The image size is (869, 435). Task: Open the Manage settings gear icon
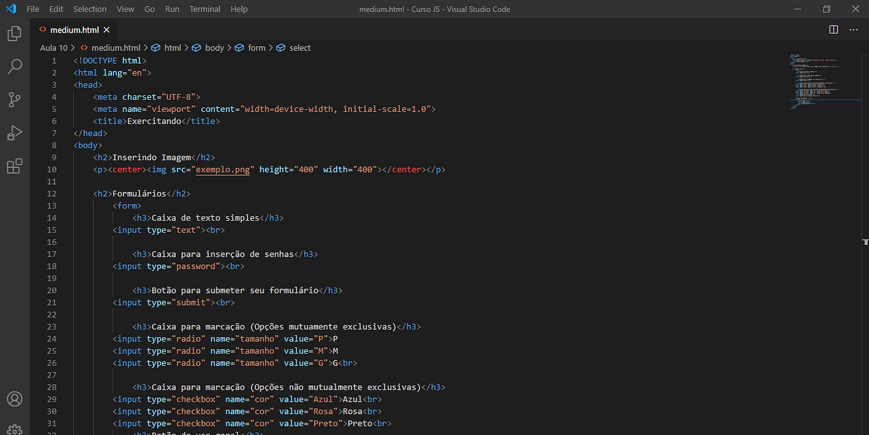[x=14, y=428]
